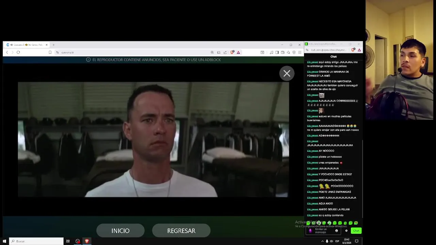Open the red circular taskbar app icon

(78, 241)
